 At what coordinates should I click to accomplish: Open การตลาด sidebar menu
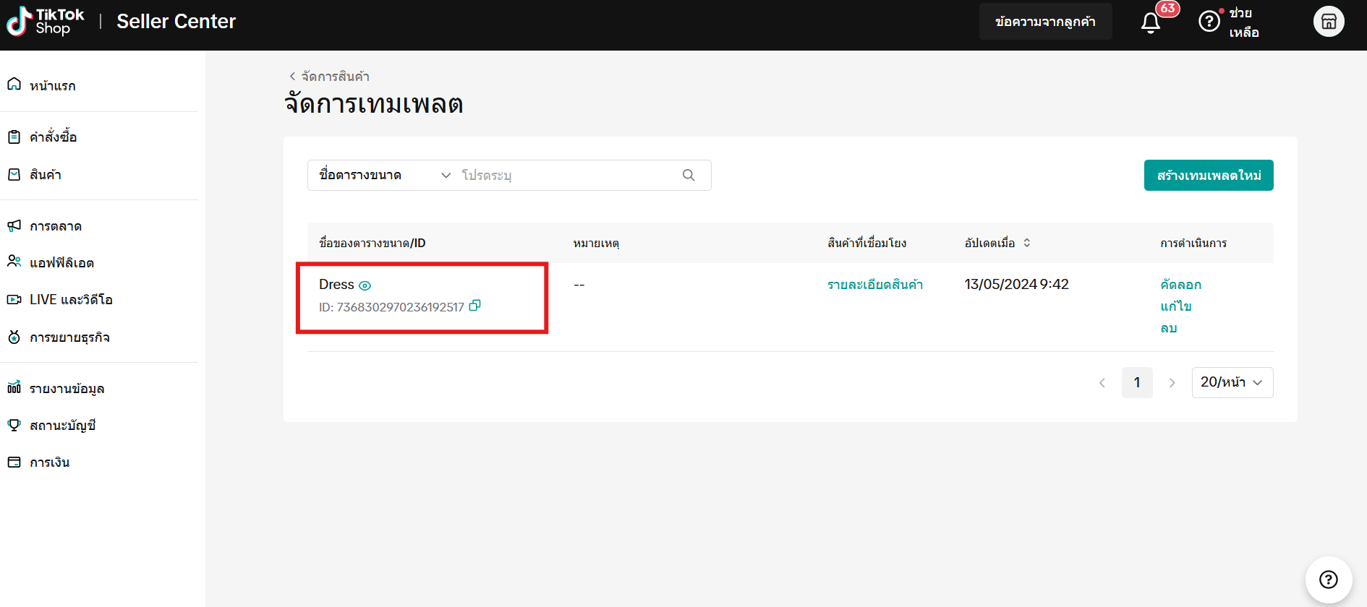[55, 226]
